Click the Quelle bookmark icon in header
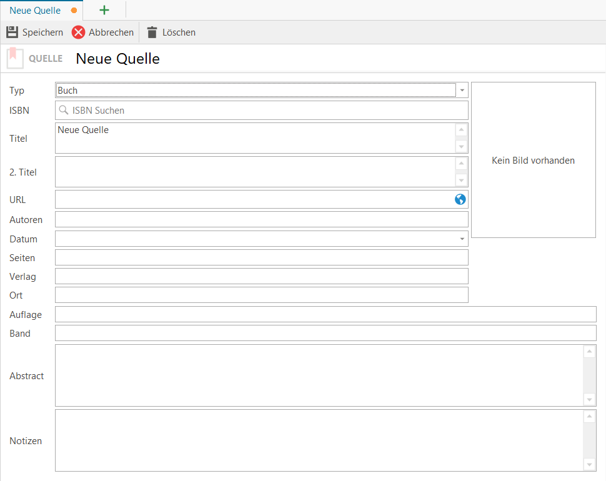This screenshot has height=481, width=606. point(15,58)
